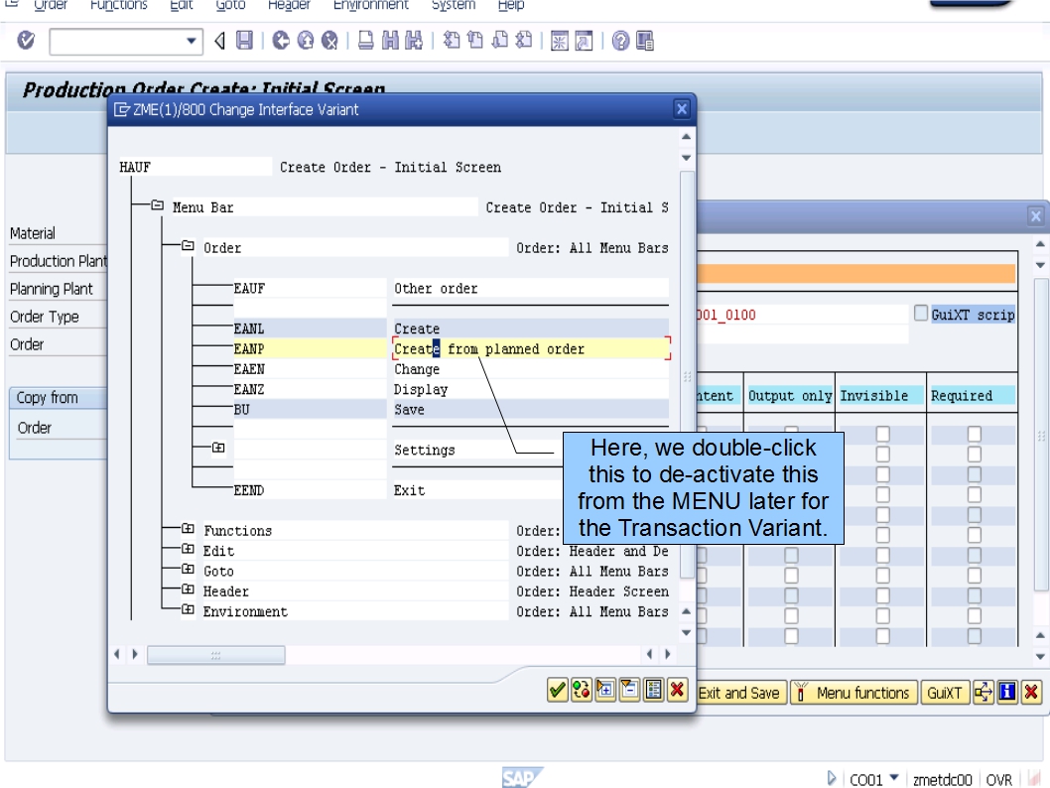Open the CO01 status bar dropdown arrow
This screenshot has height=788, width=1050.
pyautogui.click(x=894, y=778)
